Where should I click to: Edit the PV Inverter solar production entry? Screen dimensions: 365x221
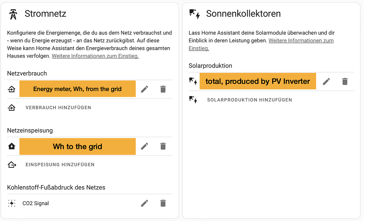pyautogui.click(x=326, y=82)
